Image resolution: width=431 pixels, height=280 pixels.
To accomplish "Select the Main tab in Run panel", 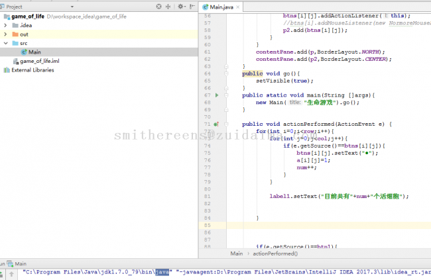I will (20, 263).
